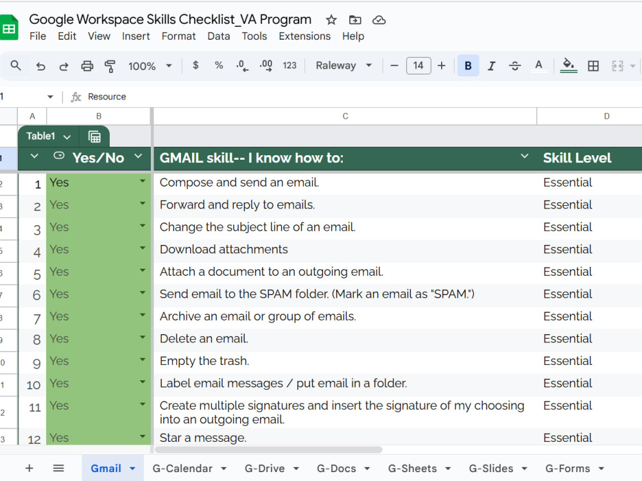
Task: Increase font size with plus button
Action: (442, 65)
